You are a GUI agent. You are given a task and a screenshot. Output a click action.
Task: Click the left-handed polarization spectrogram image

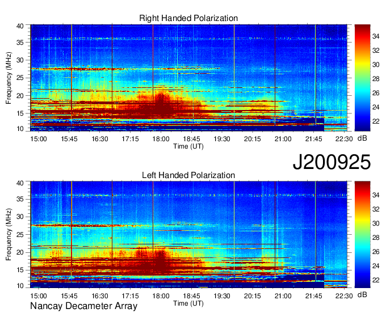[189, 235]
